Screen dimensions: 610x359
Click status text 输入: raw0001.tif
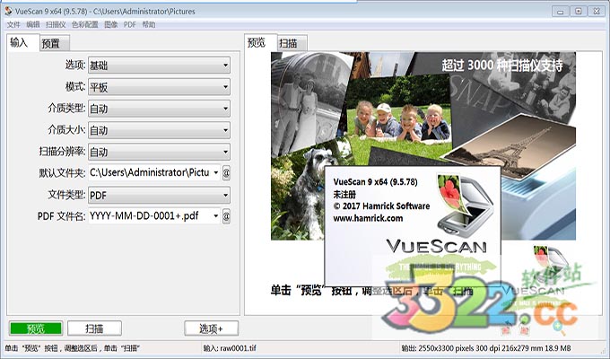[230, 348]
